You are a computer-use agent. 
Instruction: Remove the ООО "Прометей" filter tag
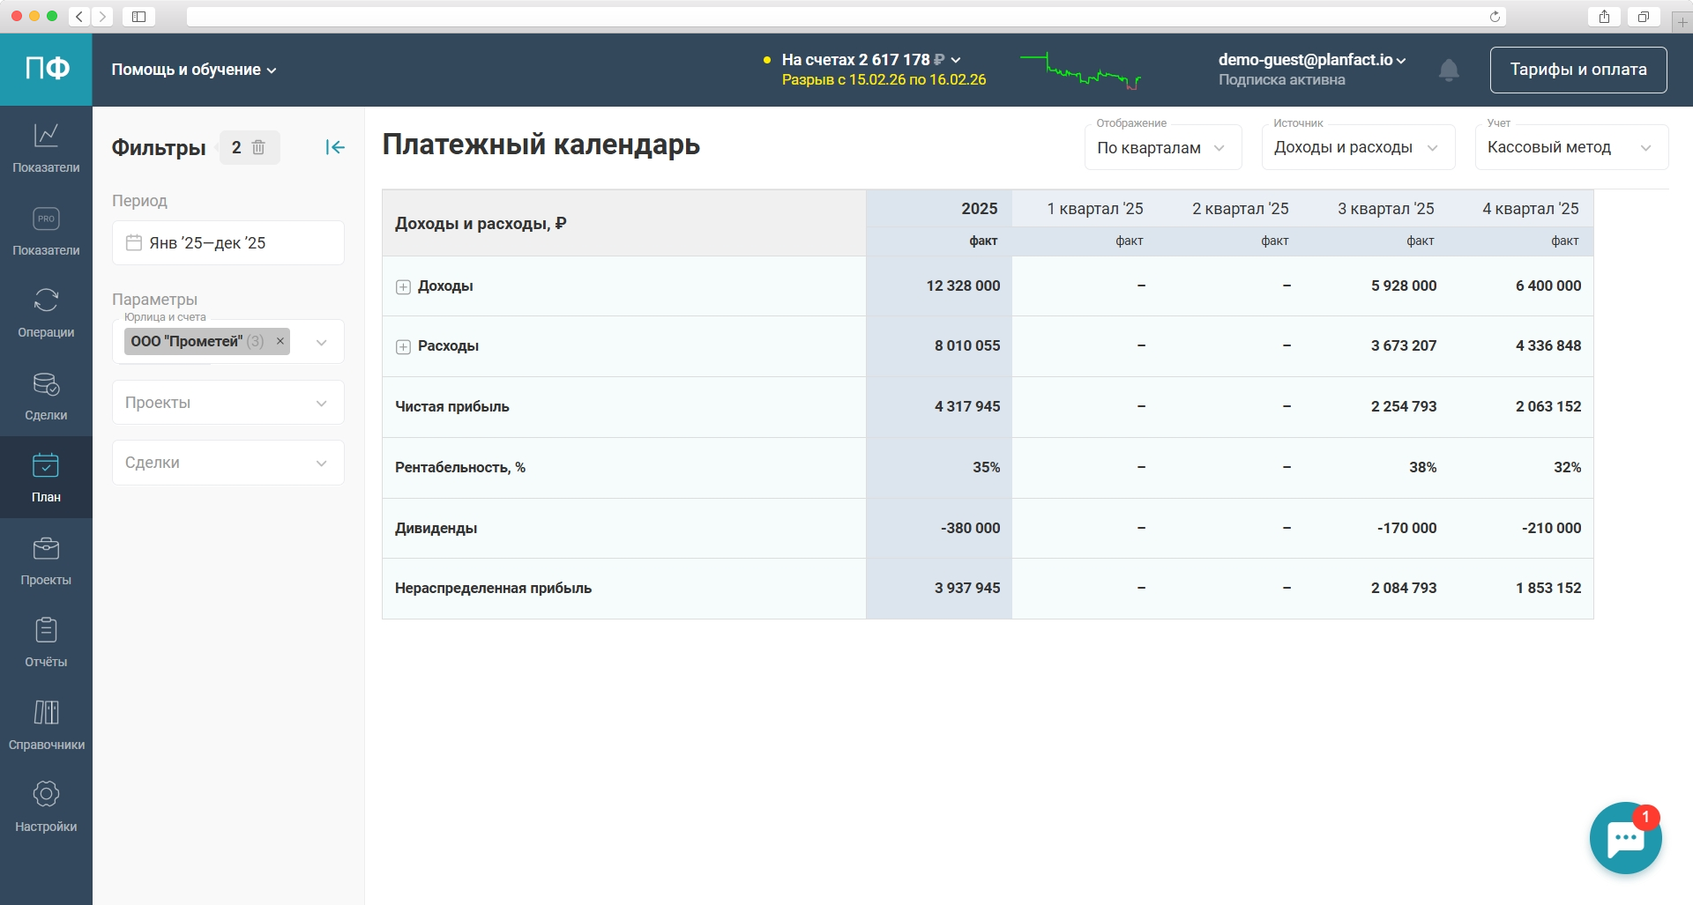[280, 341]
